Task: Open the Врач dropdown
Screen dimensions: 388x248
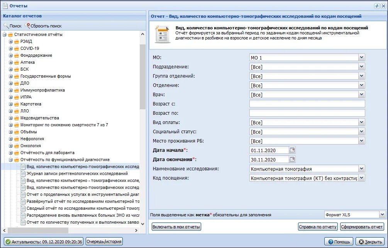Action: (361, 95)
